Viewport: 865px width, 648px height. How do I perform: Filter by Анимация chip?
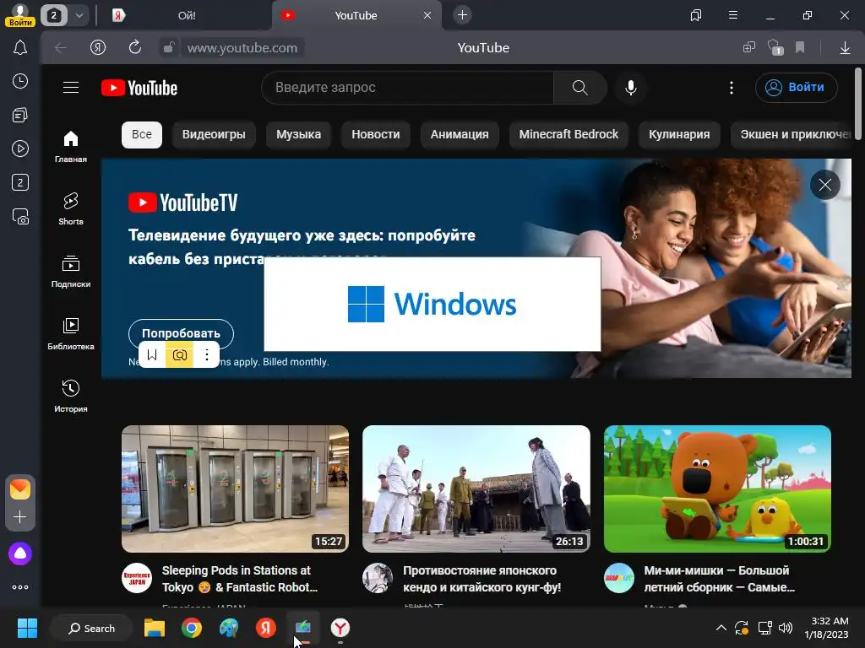460,134
